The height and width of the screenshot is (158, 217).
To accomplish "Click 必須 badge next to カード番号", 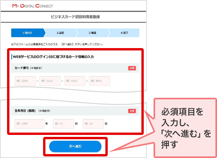I will (132, 68).
